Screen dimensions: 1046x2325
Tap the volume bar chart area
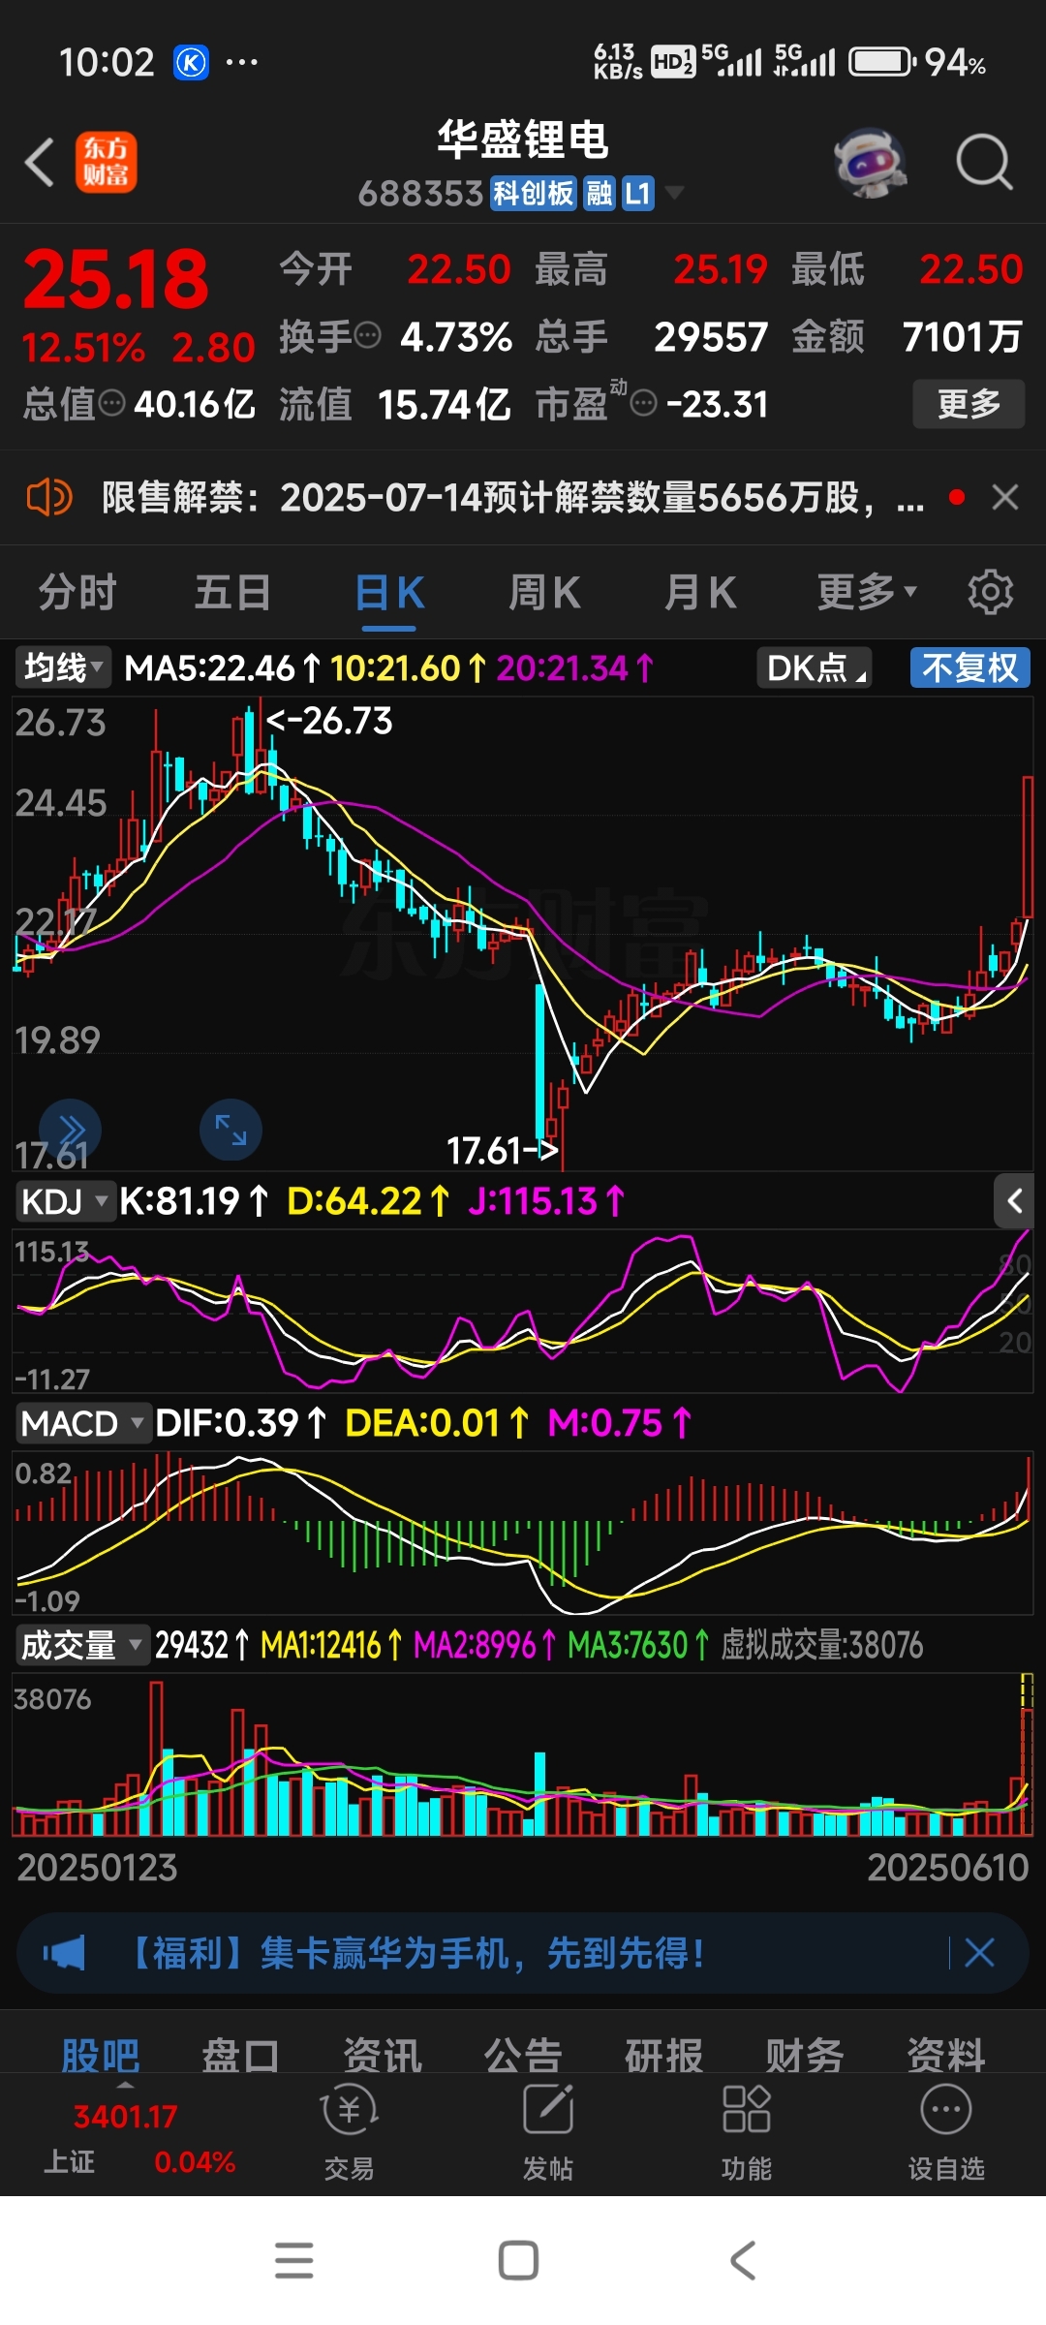[x=523, y=1755]
